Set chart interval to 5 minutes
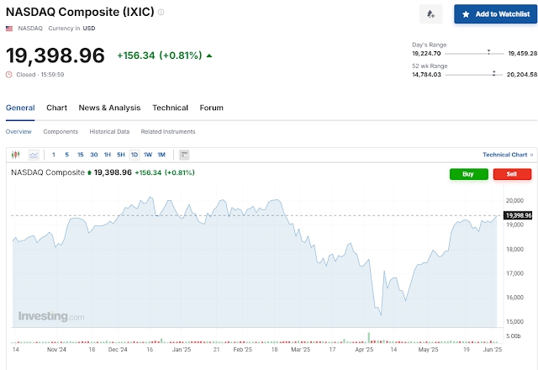The image size is (538, 370). [67, 155]
